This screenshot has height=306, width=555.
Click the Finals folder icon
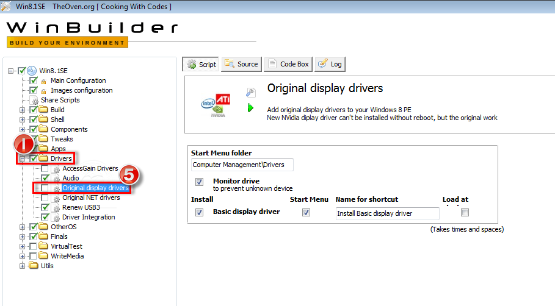point(43,236)
